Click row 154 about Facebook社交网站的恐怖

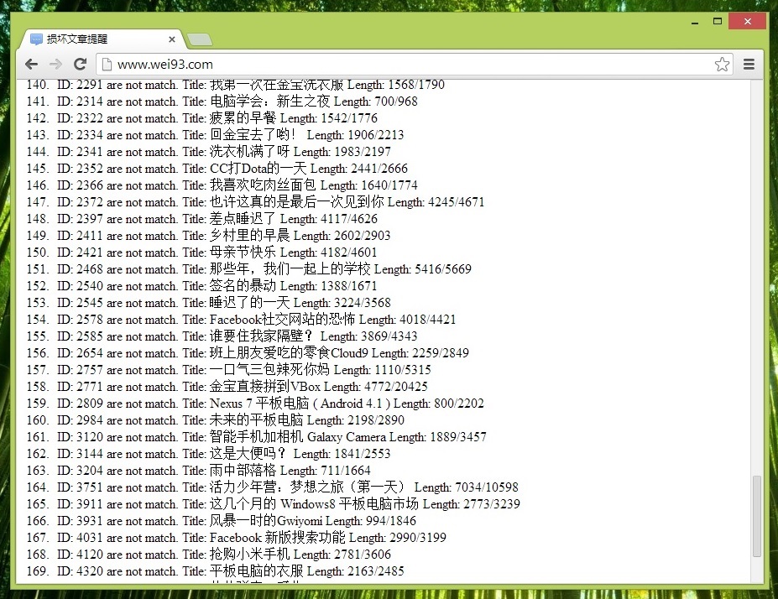(x=241, y=320)
